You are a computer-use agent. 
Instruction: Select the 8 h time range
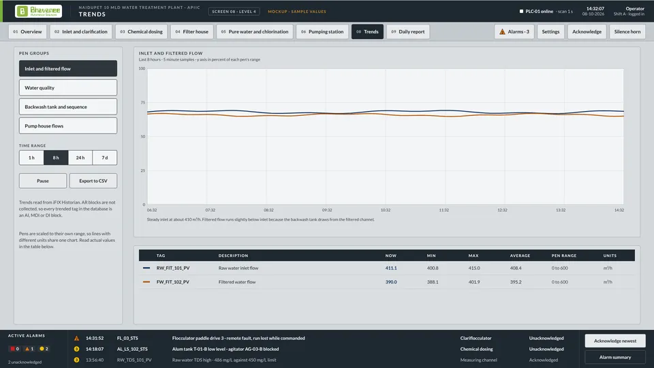[55, 157]
